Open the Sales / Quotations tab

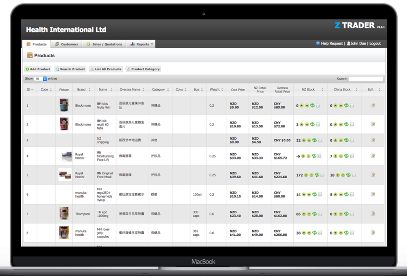click(104, 44)
